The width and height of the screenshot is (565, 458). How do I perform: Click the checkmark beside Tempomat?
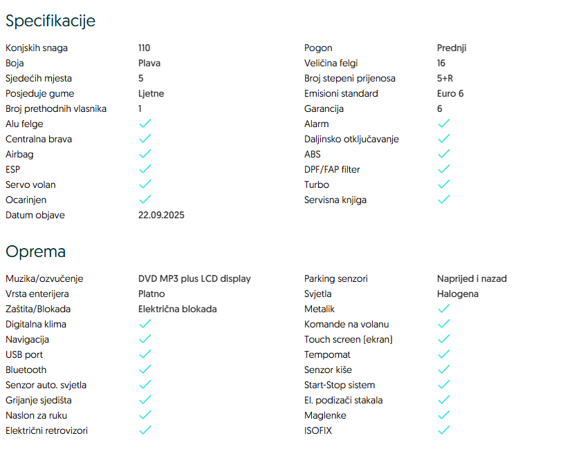tap(444, 354)
